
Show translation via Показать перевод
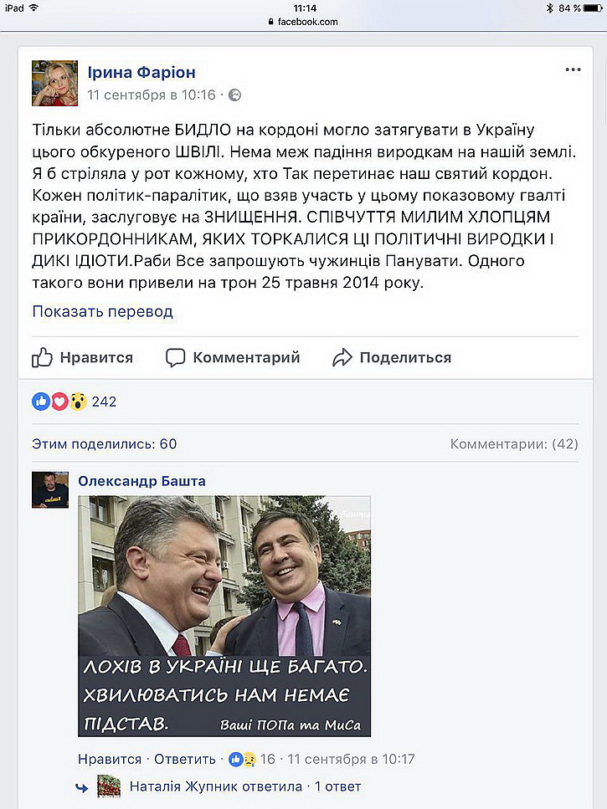[103, 311]
